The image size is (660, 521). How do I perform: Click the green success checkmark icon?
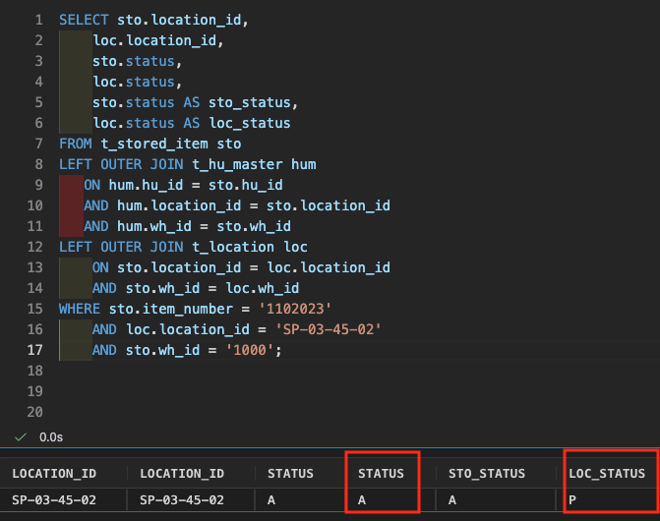pyautogui.click(x=21, y=435)
